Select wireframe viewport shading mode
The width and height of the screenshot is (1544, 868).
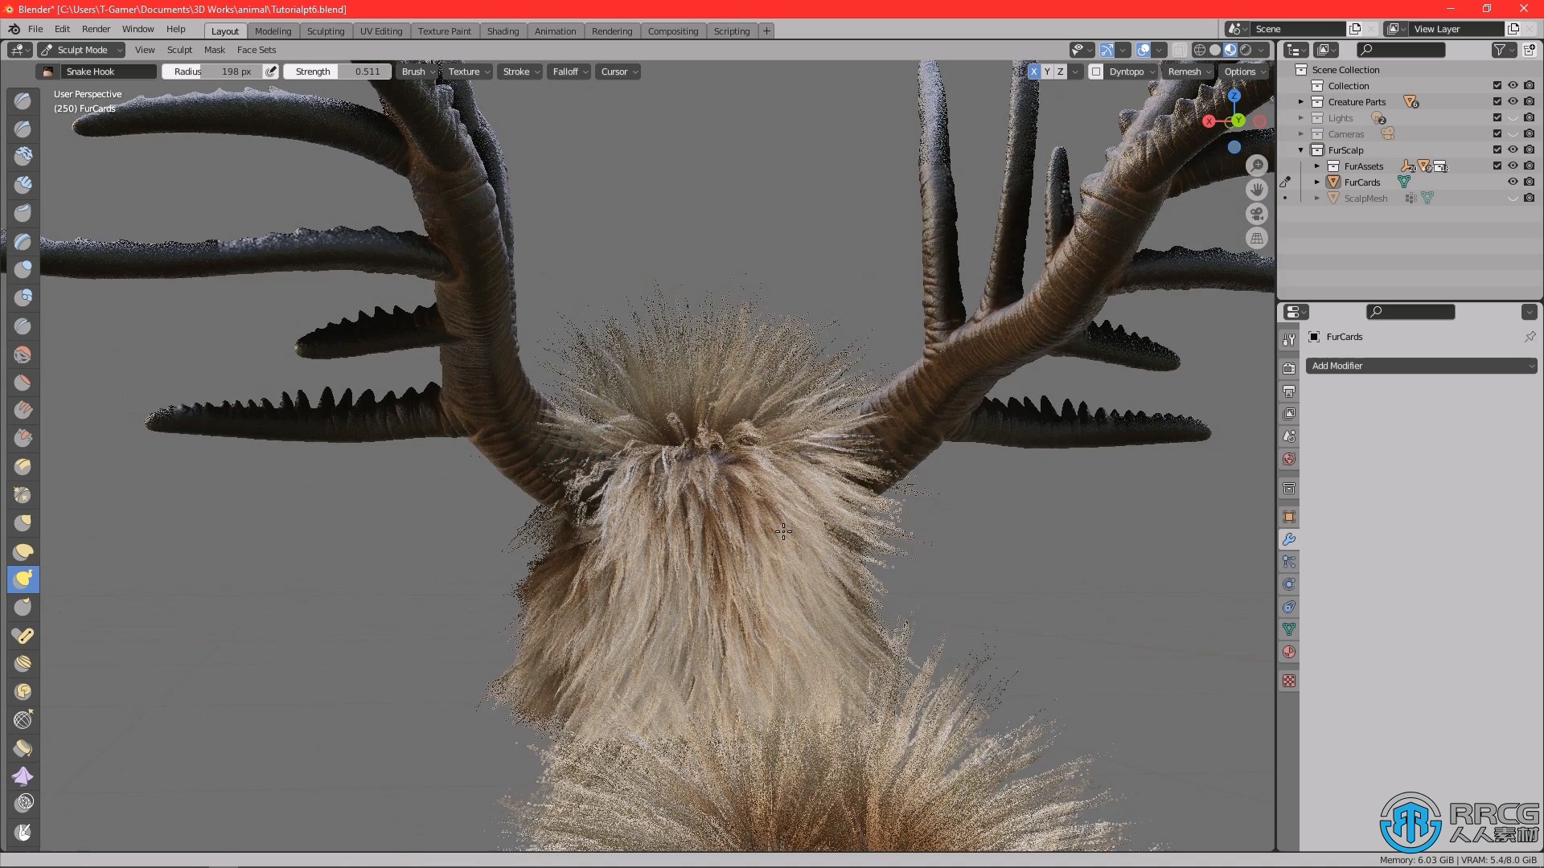pos(1200,50)
